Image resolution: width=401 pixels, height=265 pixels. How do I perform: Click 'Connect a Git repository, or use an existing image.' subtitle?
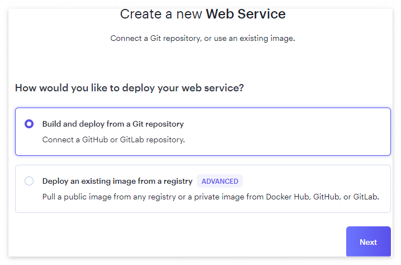[x=203, y=38]
